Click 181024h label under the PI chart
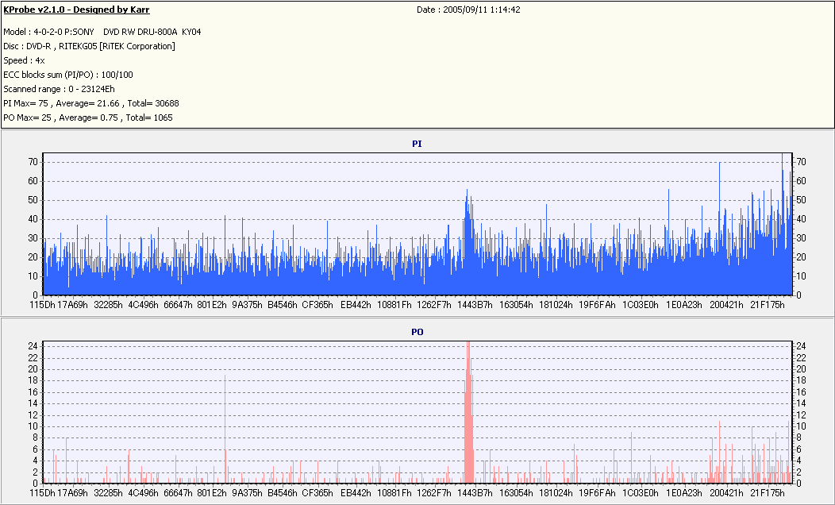The image size is (835, 505). pyautogui.click(x=556, y=305)
